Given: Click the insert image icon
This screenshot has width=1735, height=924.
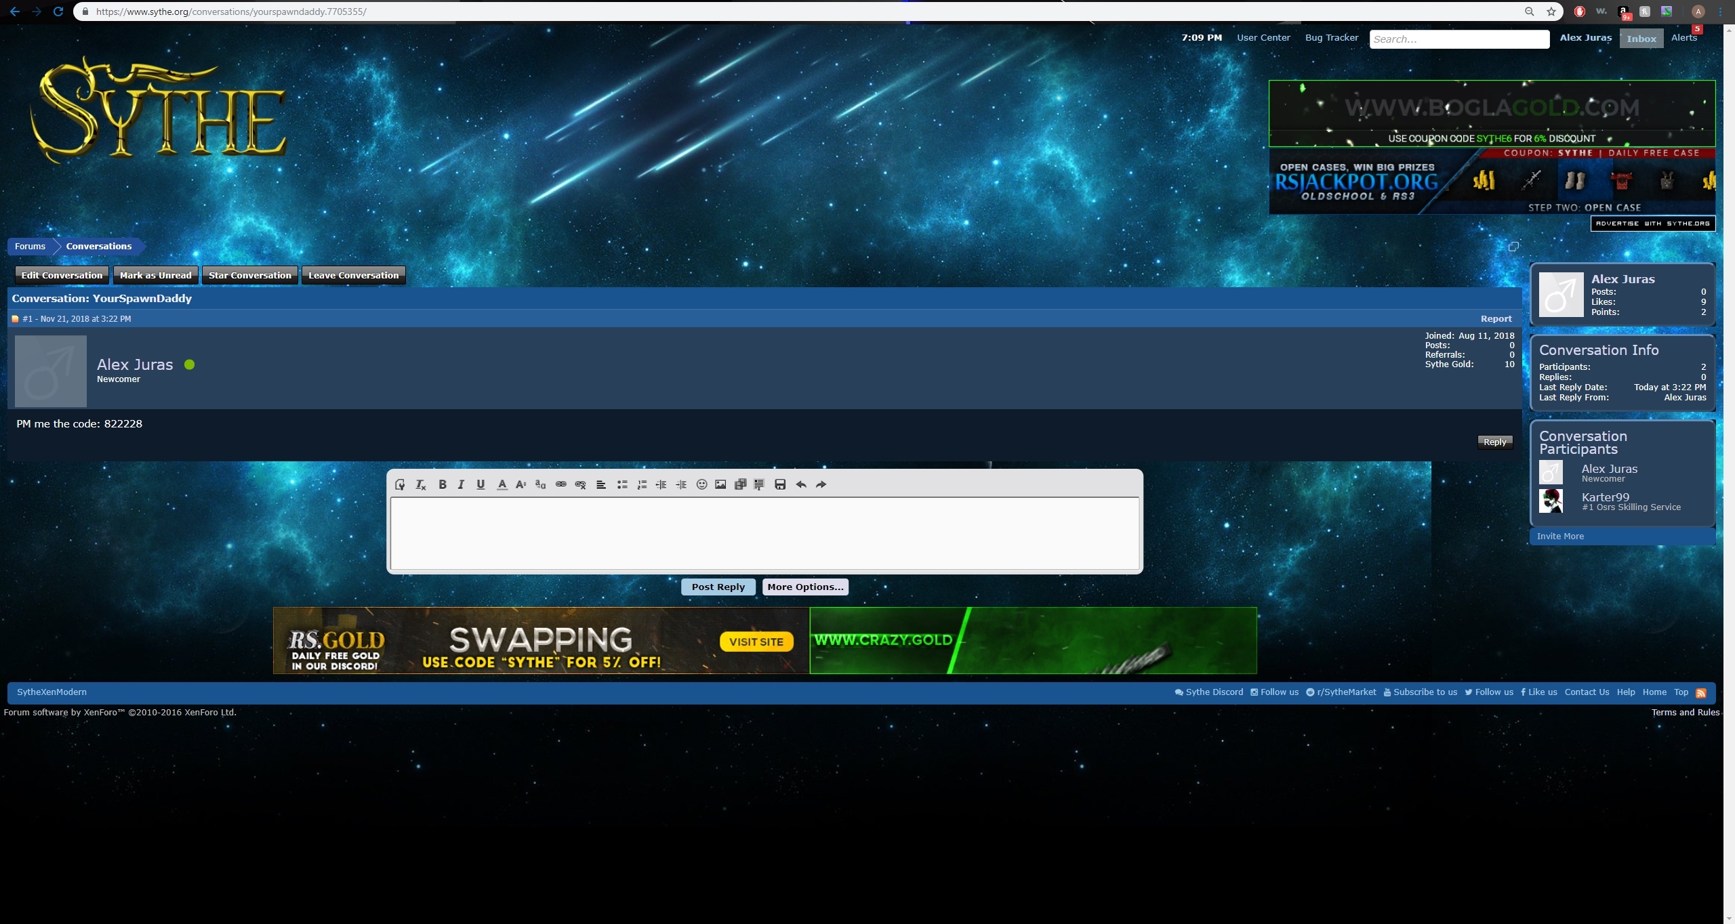Looking at the screenshot, I should coord(720,484).
